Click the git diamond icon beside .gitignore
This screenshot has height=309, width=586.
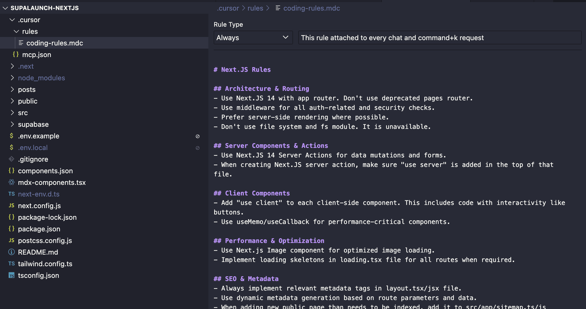[11, 159]
